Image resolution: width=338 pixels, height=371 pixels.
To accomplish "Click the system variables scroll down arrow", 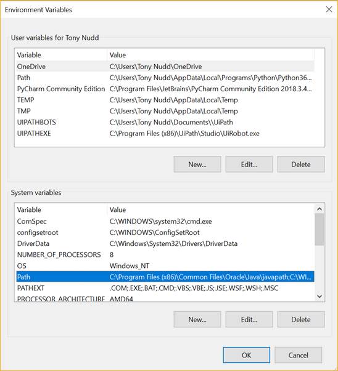I will (319, 296).
